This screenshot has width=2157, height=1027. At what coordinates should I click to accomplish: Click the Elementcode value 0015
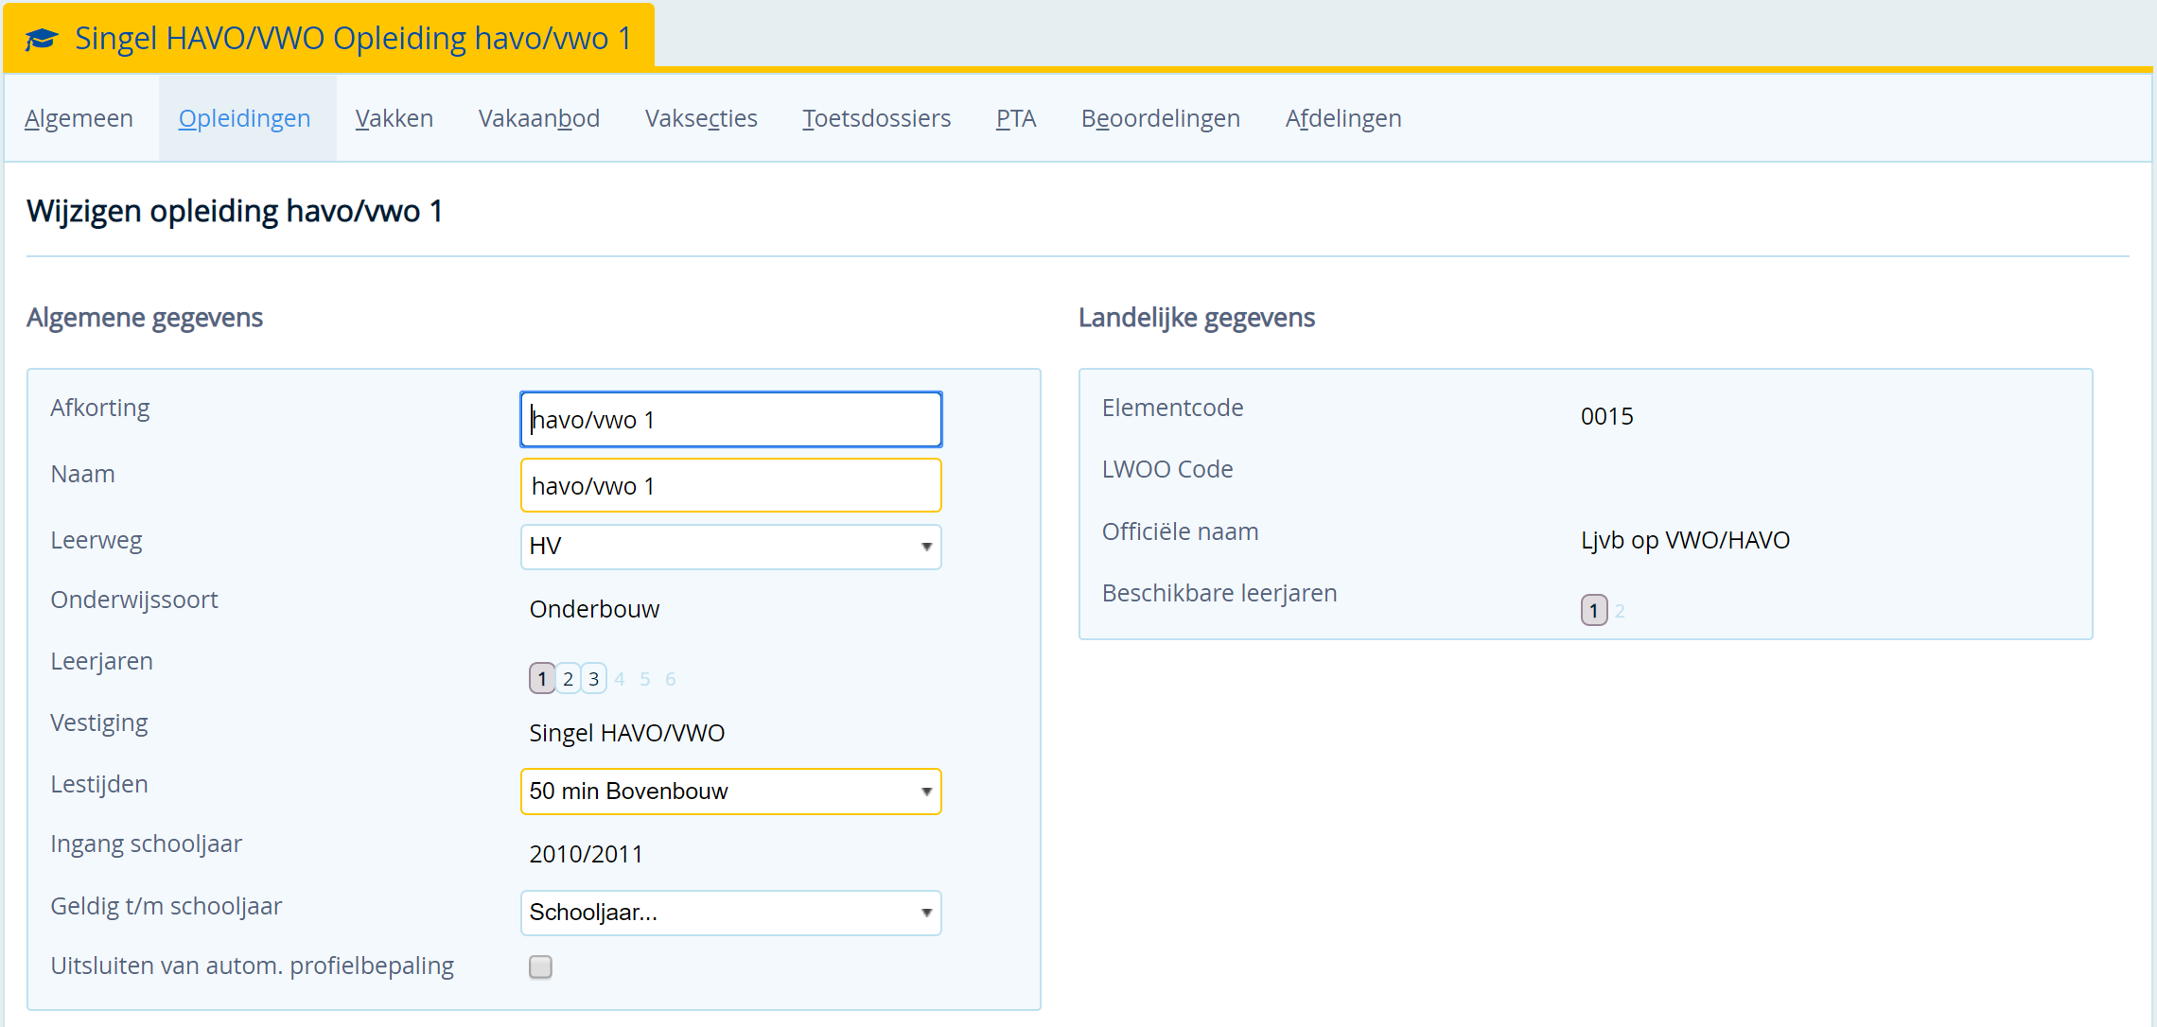(x=1606, y=416)
